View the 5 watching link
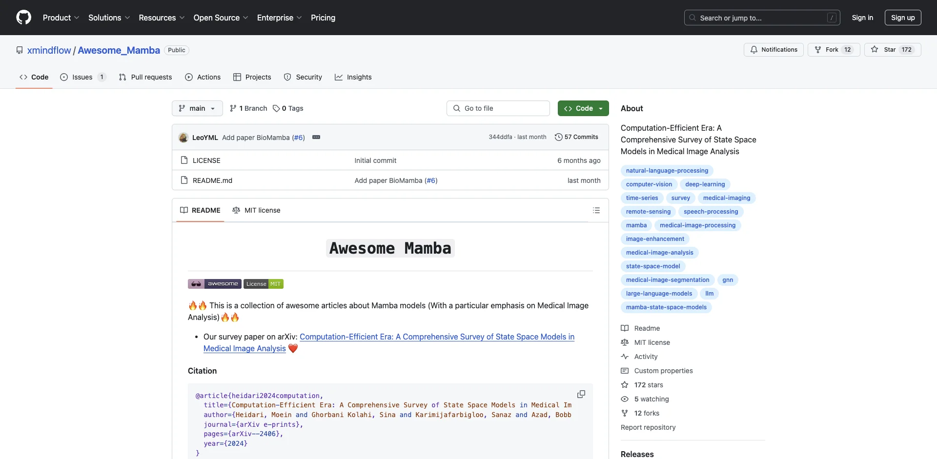The width and height of the screenshot is (937, 459). 645,399
